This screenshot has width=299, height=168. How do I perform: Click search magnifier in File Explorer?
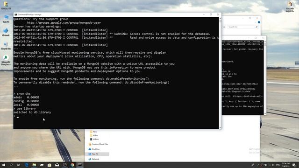[x=256, y=27]
